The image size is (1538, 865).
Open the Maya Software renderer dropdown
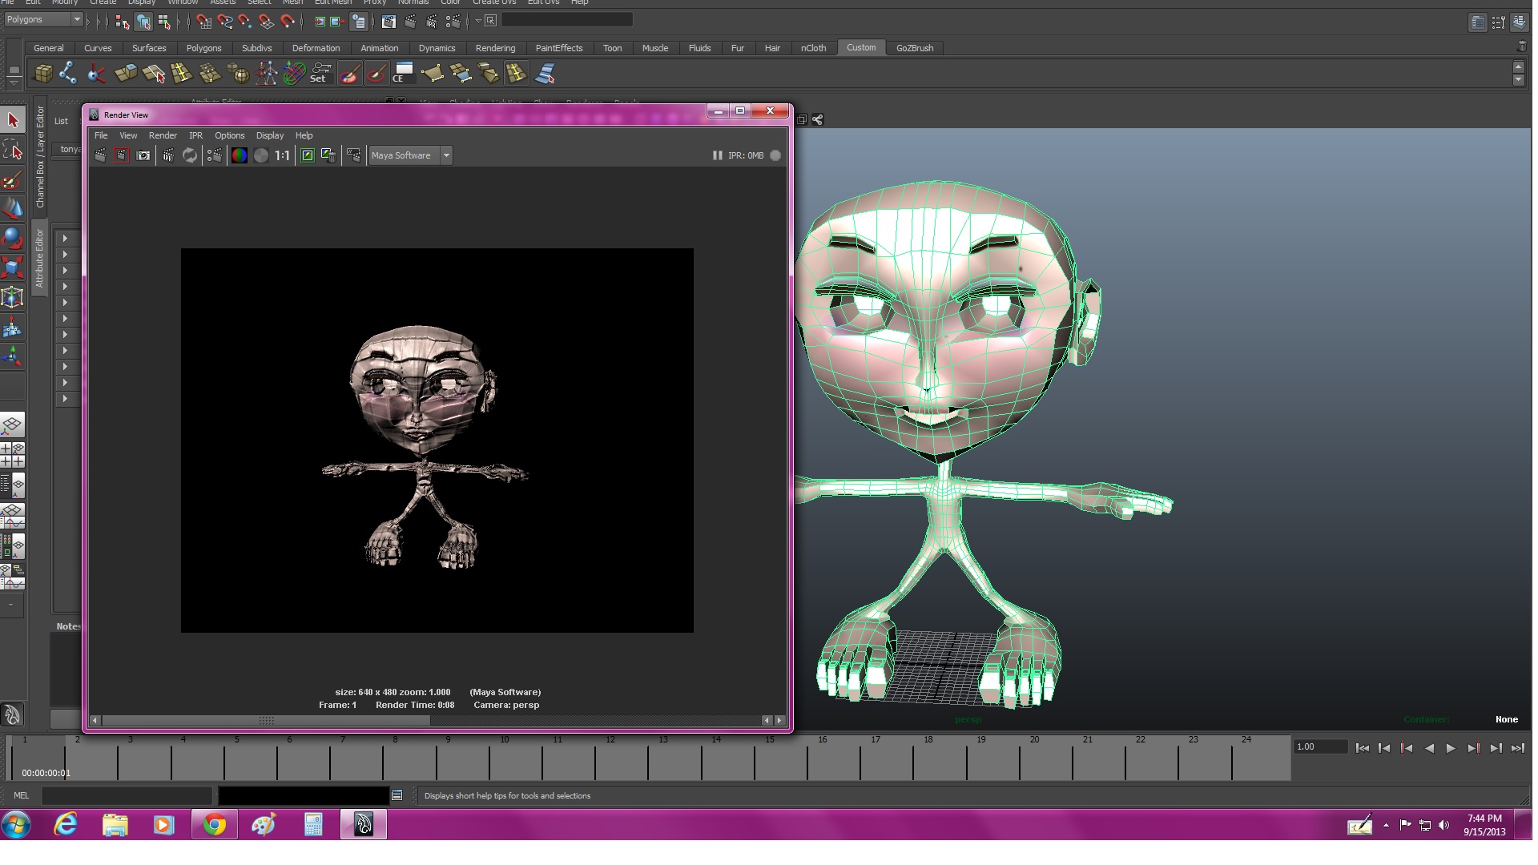coord(446,155)
